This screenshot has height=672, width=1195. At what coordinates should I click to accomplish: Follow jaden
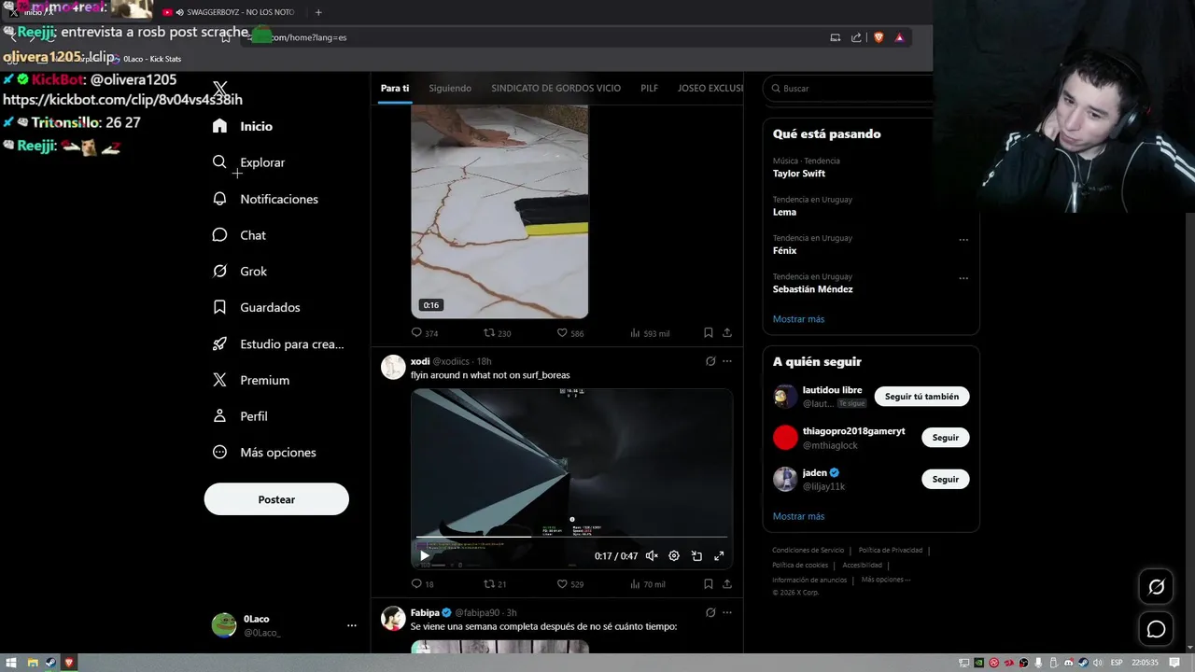tap(945, 479)
